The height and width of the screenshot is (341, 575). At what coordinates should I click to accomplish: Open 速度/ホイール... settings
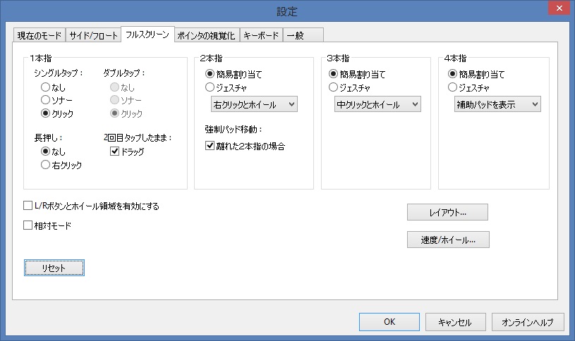[x=448, y=240]
